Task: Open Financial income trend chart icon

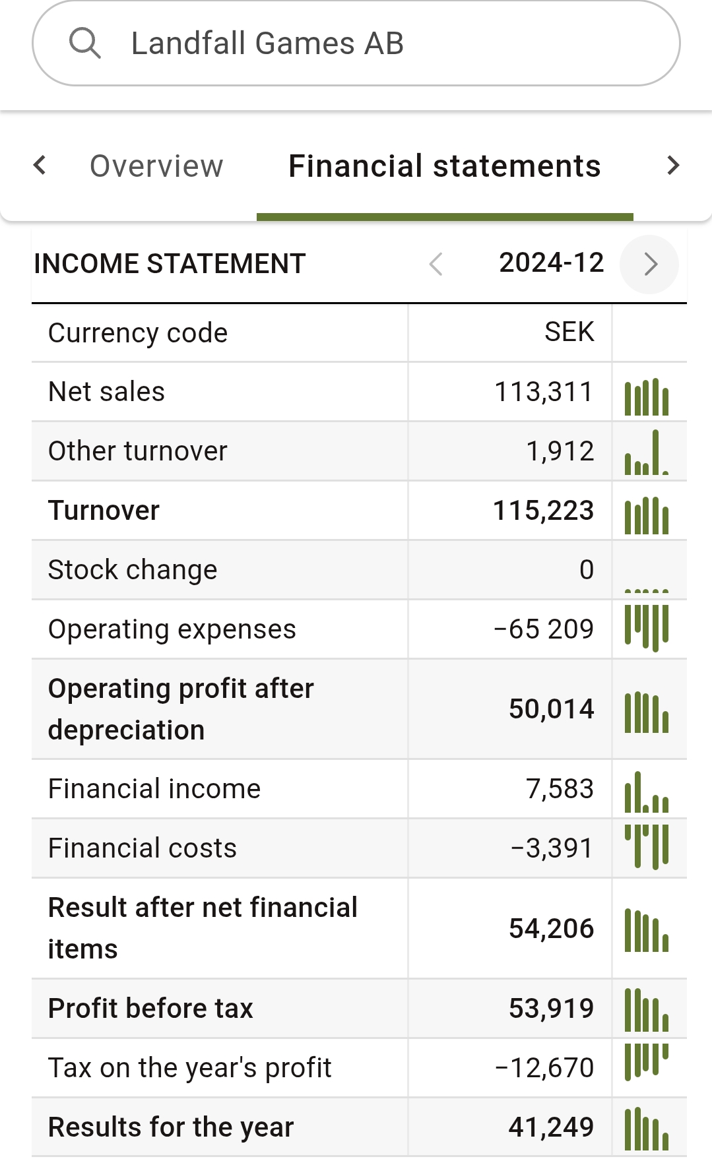Action: [647, 792]
